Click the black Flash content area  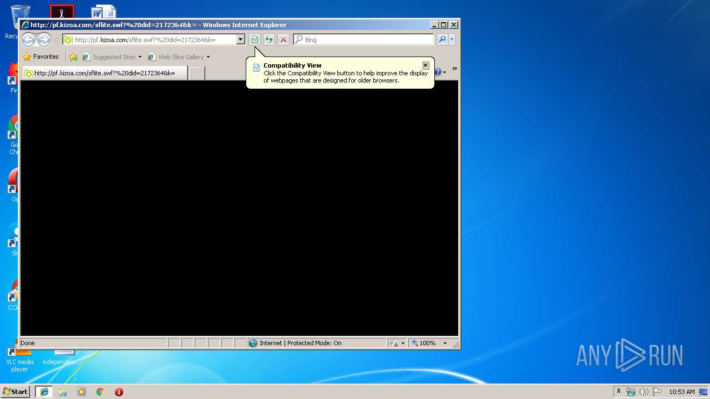239,208
